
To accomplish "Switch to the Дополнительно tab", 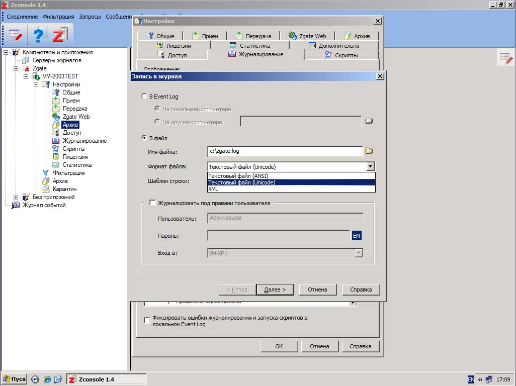I will (x=334, y=45).
